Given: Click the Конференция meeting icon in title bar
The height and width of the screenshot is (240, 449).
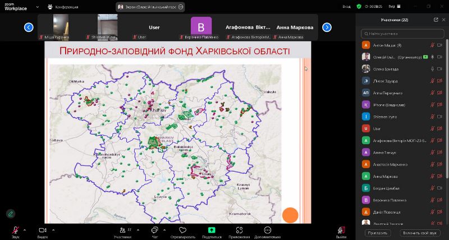Looking at the screenshot, I should tap(51, 7).
